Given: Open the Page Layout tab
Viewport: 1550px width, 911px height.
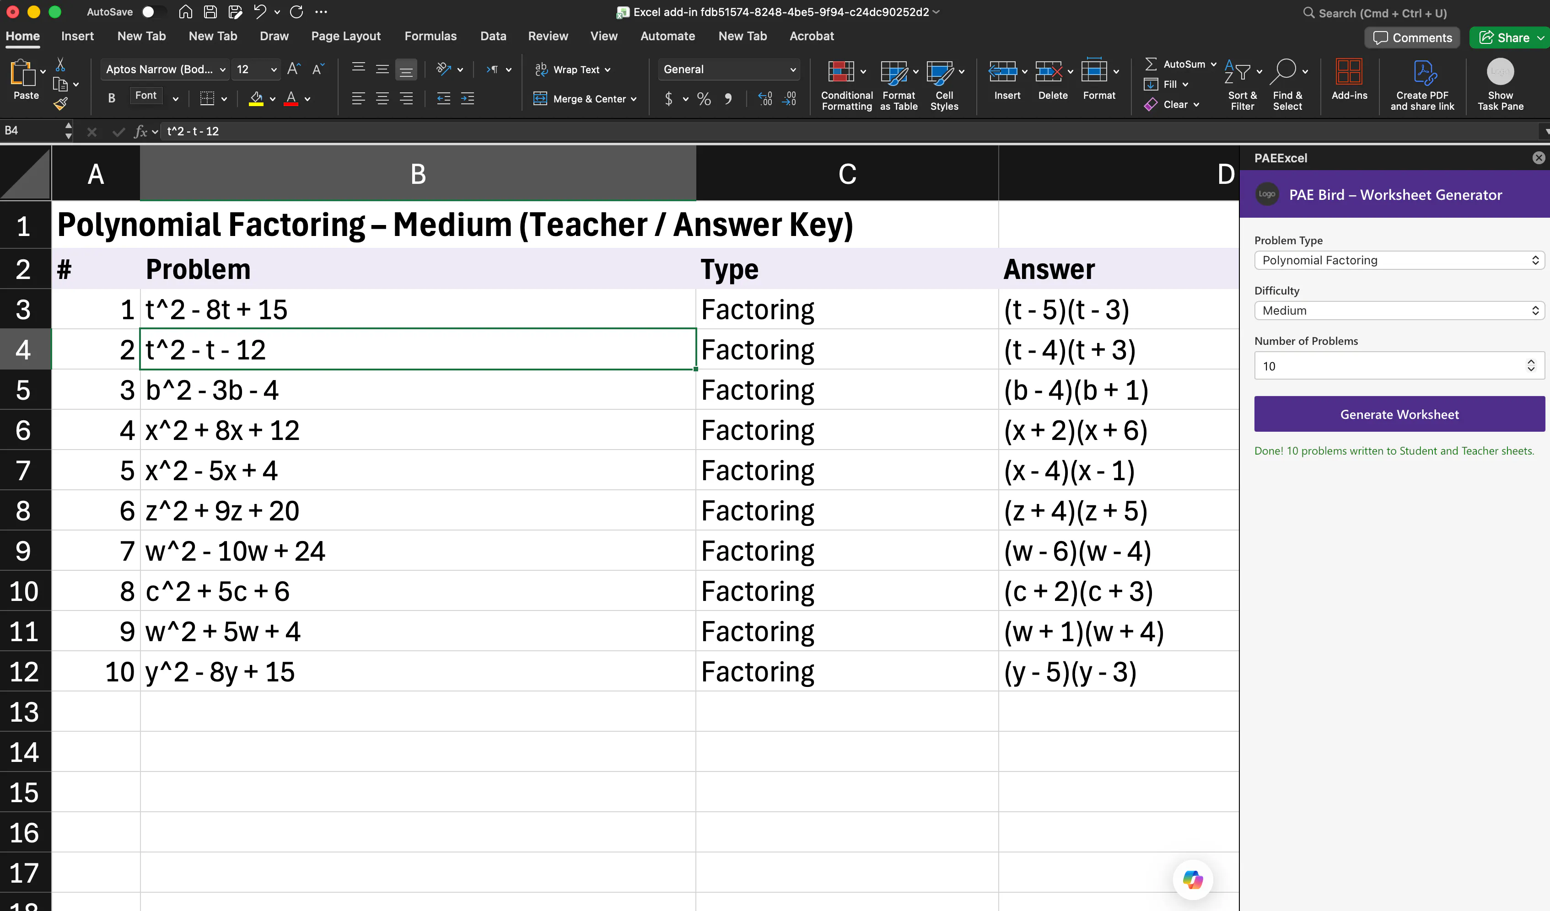Looking at the screenshot, I should click(346, 36).
